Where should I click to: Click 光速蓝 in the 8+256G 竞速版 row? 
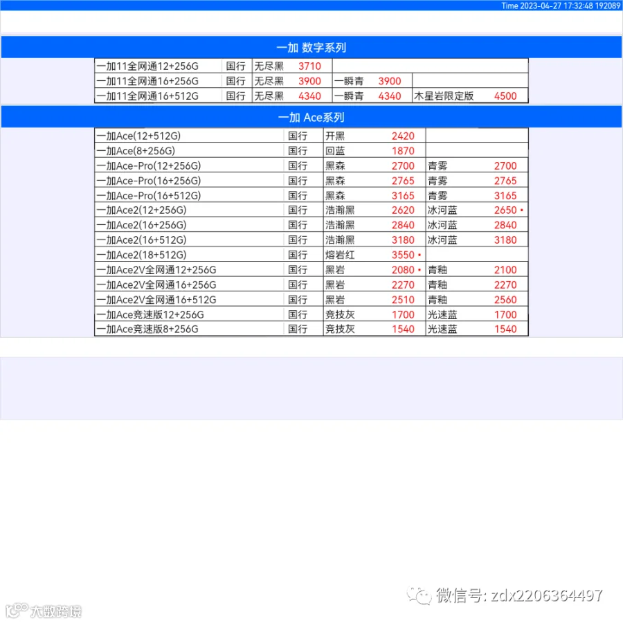point(442,329)
